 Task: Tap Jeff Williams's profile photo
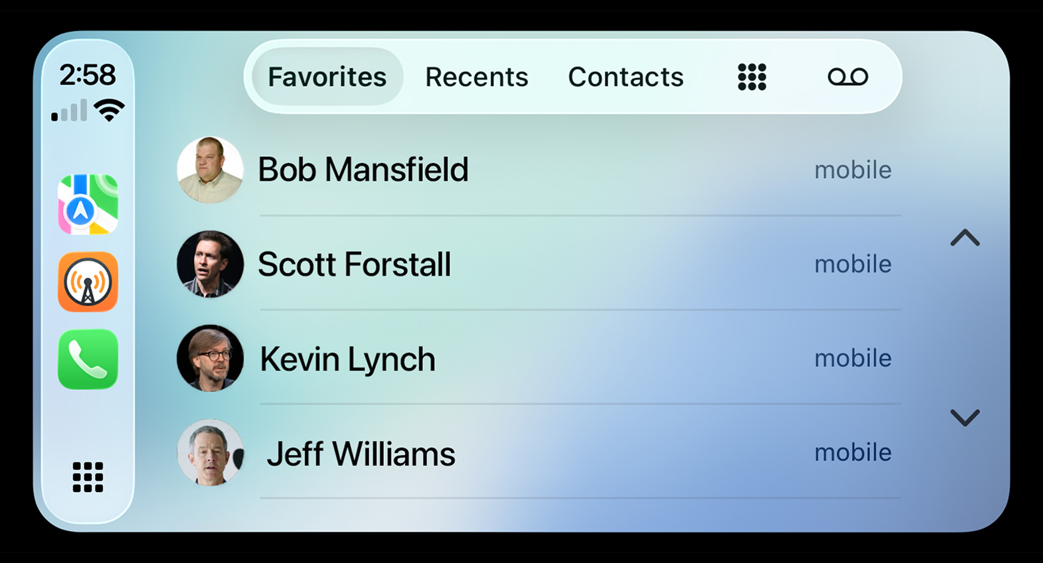tap(210, 453)
